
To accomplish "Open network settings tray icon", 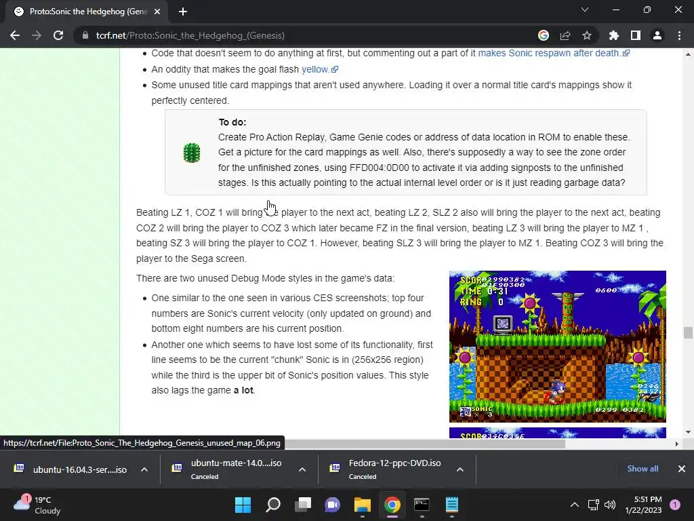I will tap(594, 505).
